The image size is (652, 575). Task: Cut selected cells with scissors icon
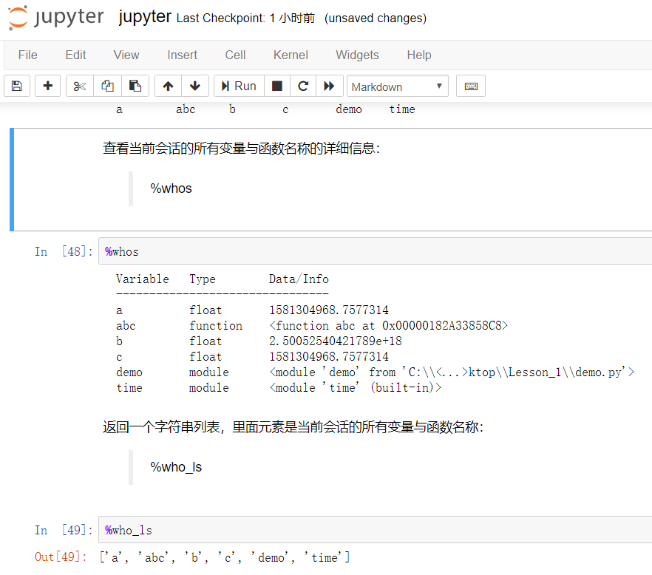click(x=79, y=86)
